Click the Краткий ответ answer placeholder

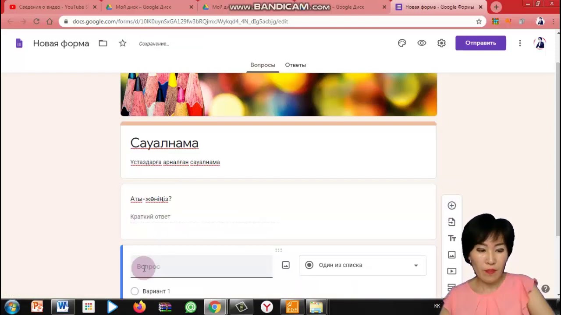(x=150, y=217)
